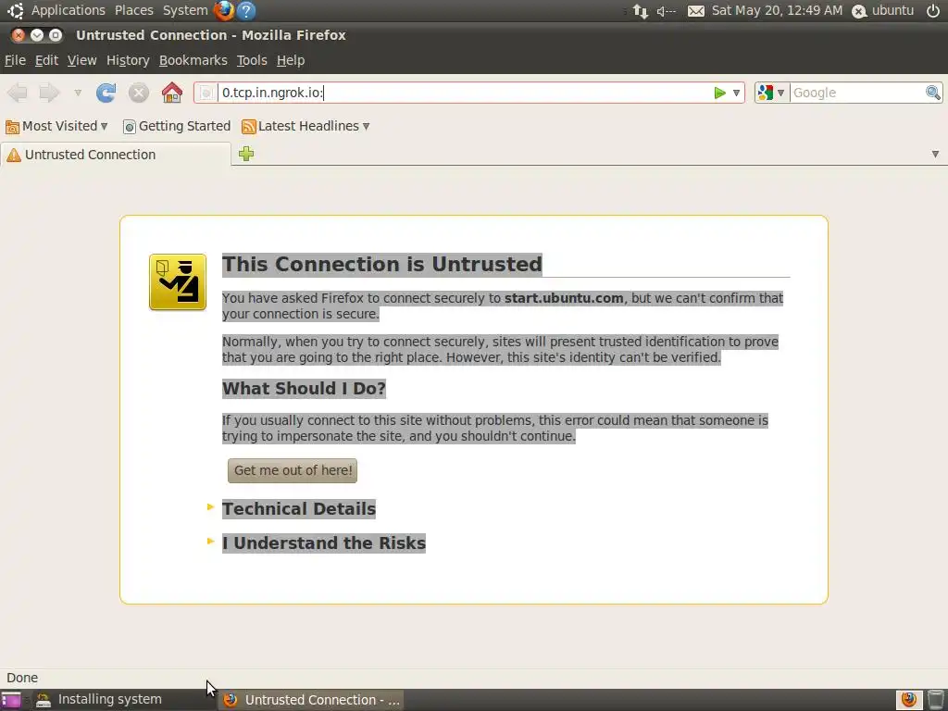Click the What Should I Do? heading

pos(304,388)
